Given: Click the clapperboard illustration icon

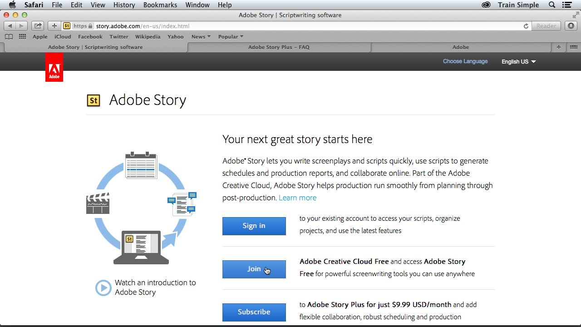Looking at the screenshot, I should pos(98,203).
